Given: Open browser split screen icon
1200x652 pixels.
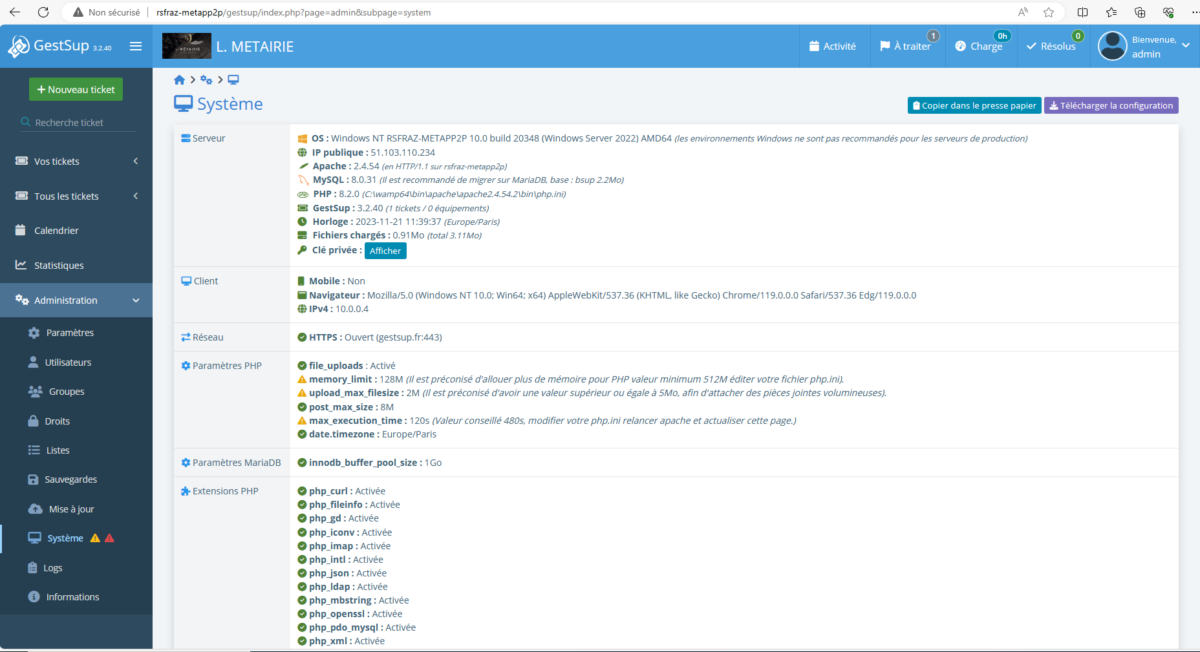Looking at the screenshot, I should 1083,12.
